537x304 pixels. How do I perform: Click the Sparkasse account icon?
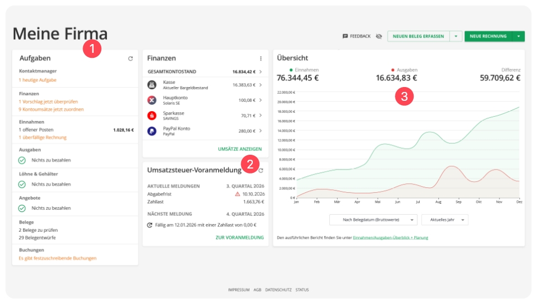[x=152, y=116]
